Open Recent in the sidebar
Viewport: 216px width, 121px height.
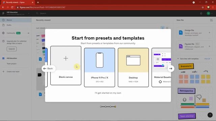tap(16, 20)
